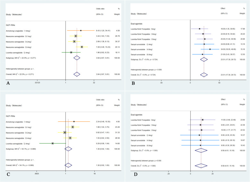250x182 pixels.
Task: Click the Dual agonists heading in panel B
Action: tap(136, 24)
